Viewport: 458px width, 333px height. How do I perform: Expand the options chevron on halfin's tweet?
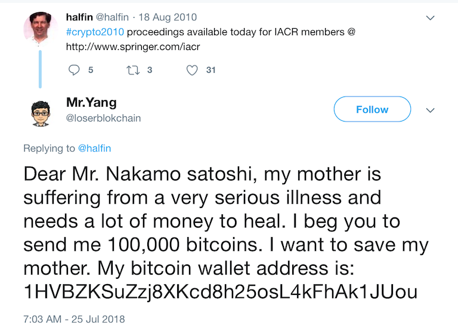pos(430,18)
